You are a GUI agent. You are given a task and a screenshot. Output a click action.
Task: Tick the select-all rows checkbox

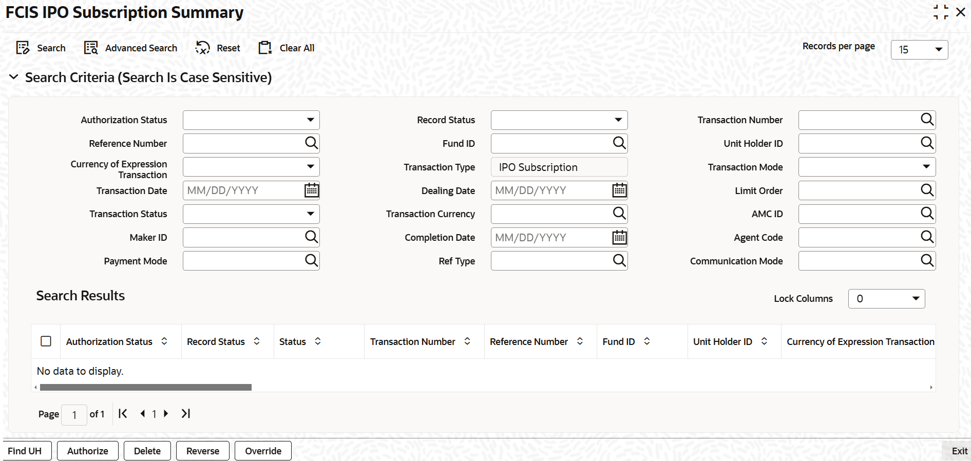[x=46, y=341]
